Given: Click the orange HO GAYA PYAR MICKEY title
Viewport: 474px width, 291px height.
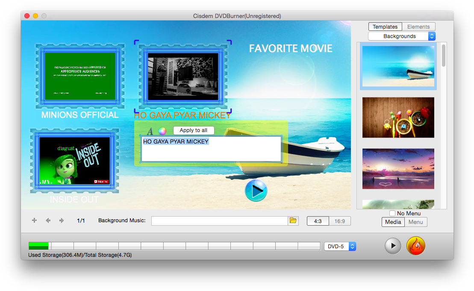Looking at the screenshot, I should 182,115.
